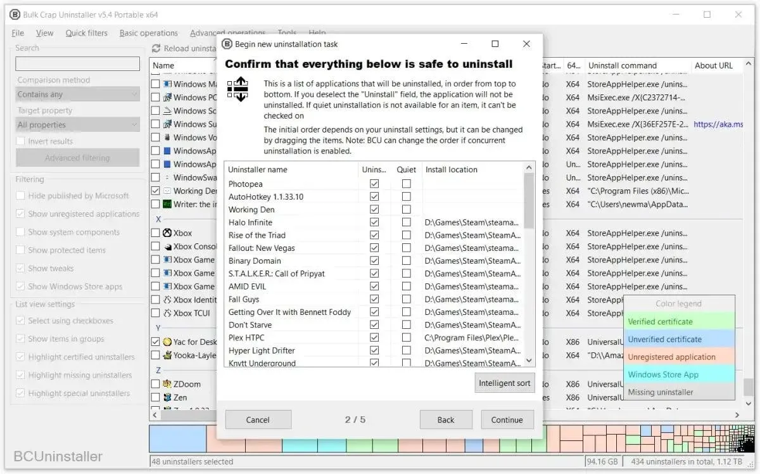Toggle Show system components checkbox
The image size is (760, 474).
point(21,232)
